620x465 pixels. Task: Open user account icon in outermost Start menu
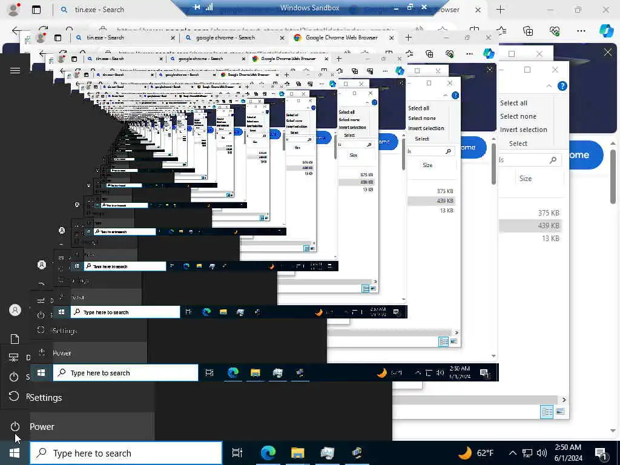click(15, 310)
